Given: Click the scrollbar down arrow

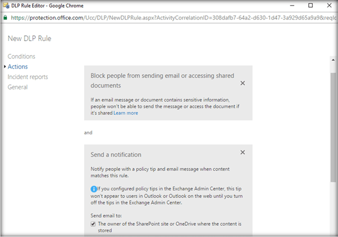Looking at the screenshot, I should [x=334, y=231].
